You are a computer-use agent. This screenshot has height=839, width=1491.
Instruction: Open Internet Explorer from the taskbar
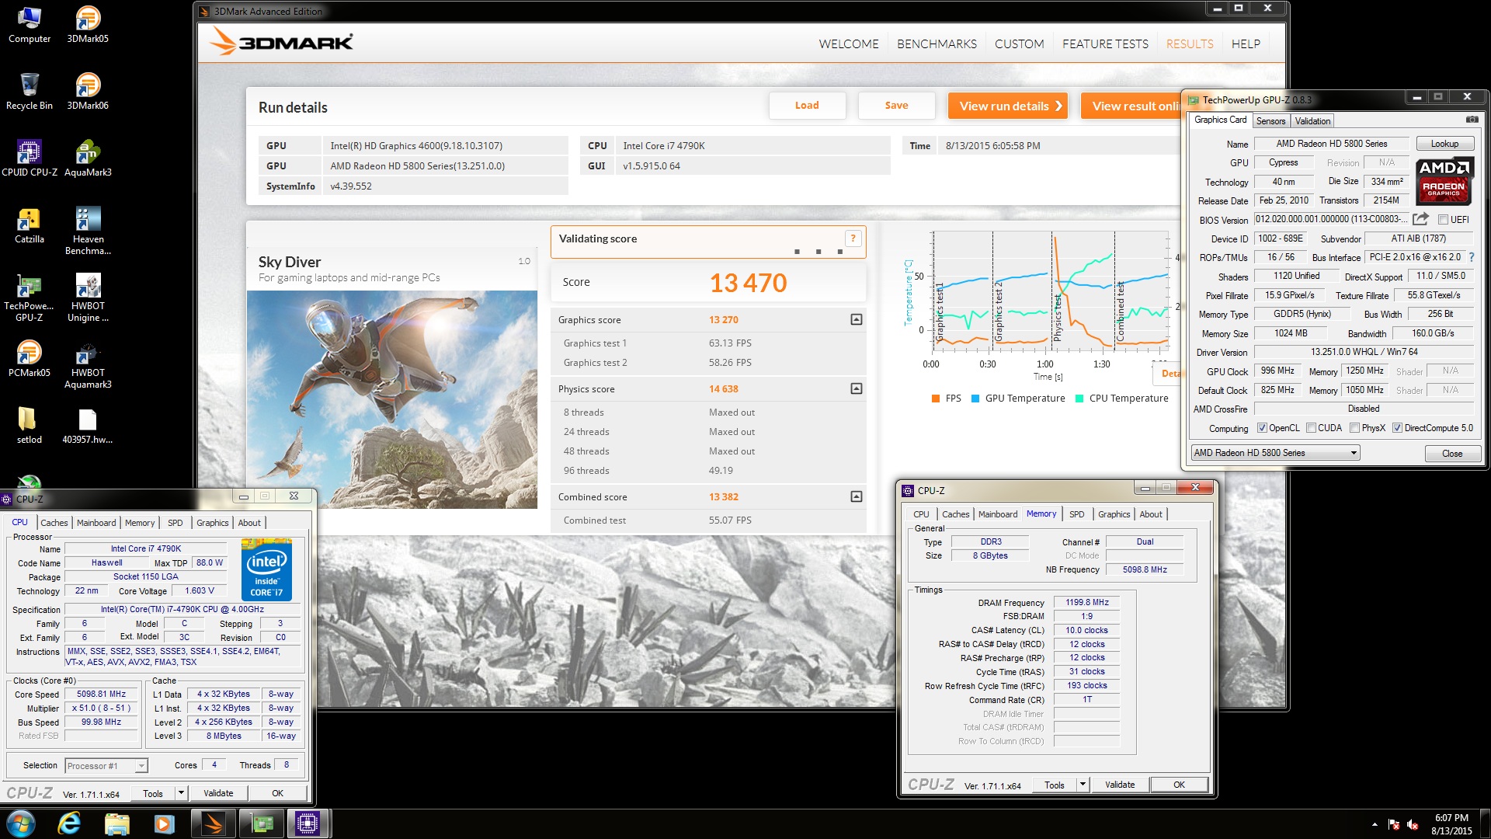click(69, 823)
